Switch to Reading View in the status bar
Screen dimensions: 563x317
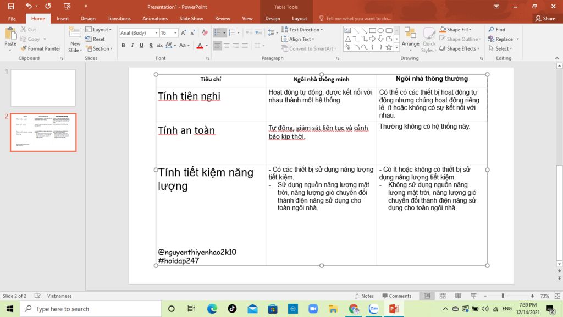[458, 296]
